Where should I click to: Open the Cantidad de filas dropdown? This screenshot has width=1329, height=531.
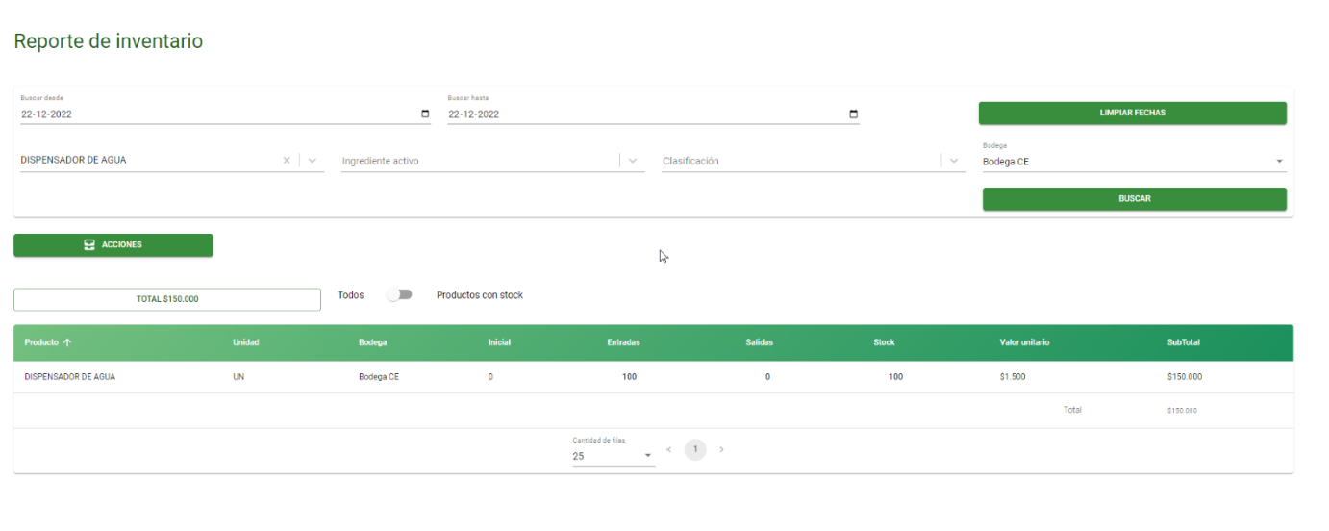click(x=614, y=456)
